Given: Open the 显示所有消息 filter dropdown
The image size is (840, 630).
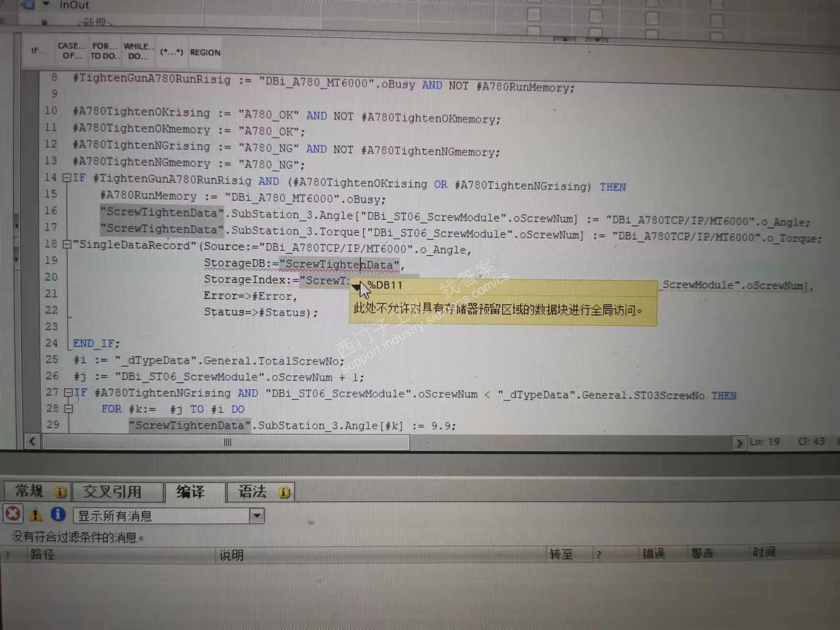Looking at the screenshot, I should pos(257,516).
